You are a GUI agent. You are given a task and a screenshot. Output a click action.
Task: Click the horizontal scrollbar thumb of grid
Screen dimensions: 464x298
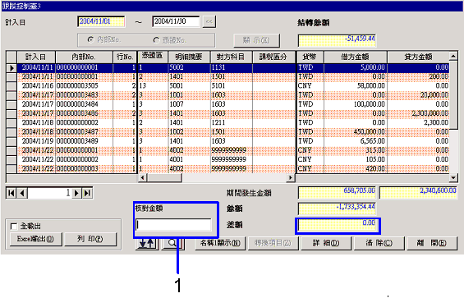pyautogui.click(x=164, y=177)
